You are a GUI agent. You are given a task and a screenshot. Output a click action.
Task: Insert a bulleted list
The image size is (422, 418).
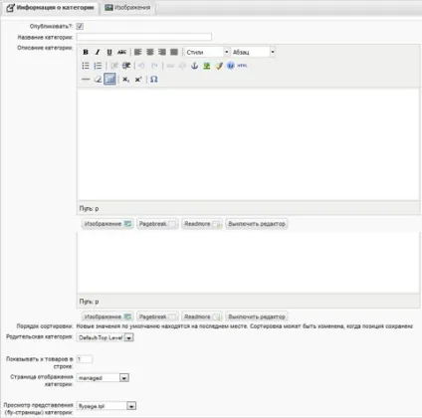[x=86, y=66]
